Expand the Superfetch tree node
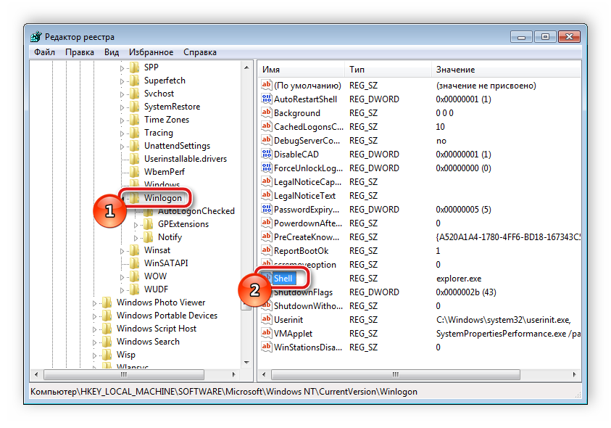Viewport: 611px width, 428px height. pyautogui.click(x=122, y=81)
